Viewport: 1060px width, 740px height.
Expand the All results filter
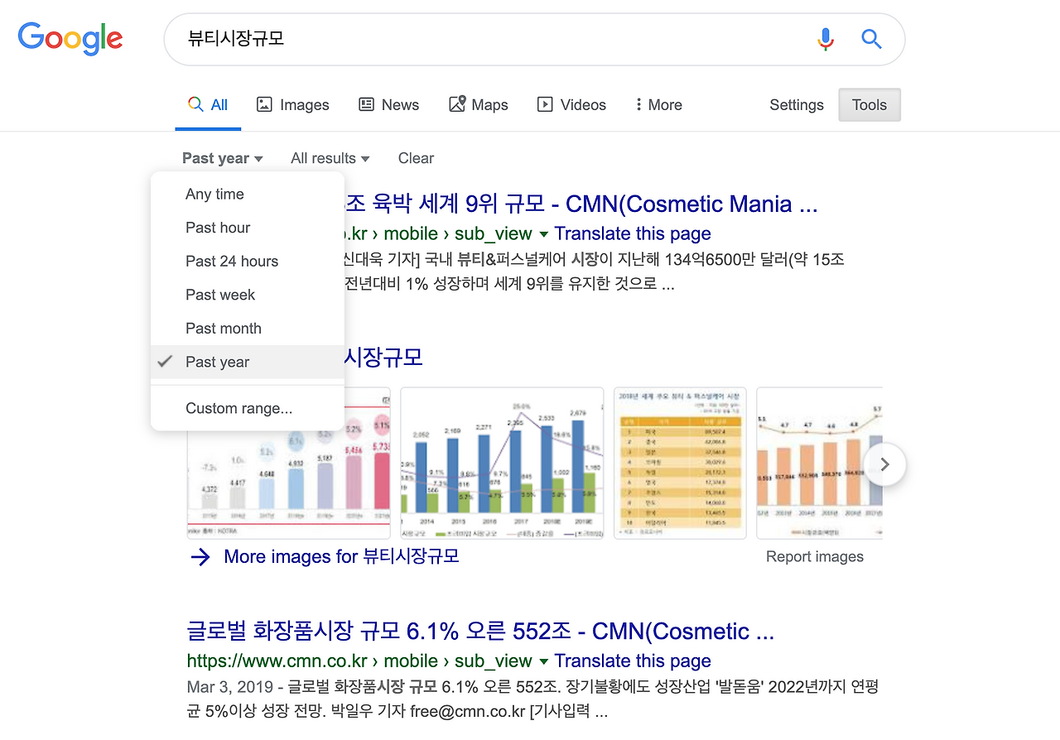(x=330, y=158)
